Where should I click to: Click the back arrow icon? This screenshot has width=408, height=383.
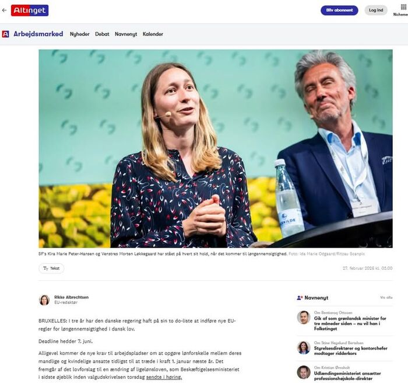(4, 11)
